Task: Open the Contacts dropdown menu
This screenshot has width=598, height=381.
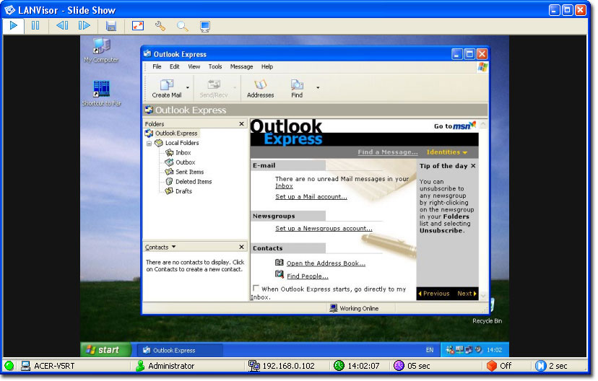Action: (x=160, y=248)
